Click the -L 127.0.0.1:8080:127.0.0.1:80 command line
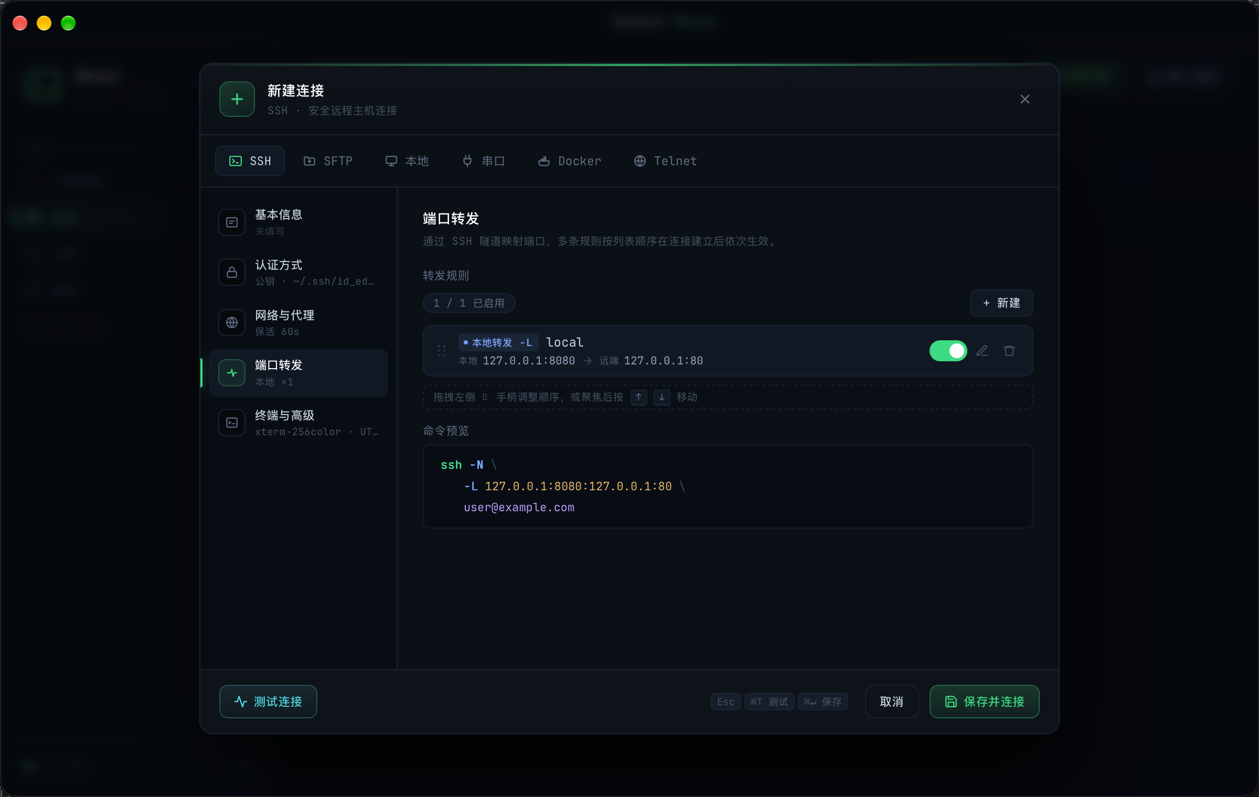The width and height of the screenshot is (1259, 797). click(x=568, y=487)
